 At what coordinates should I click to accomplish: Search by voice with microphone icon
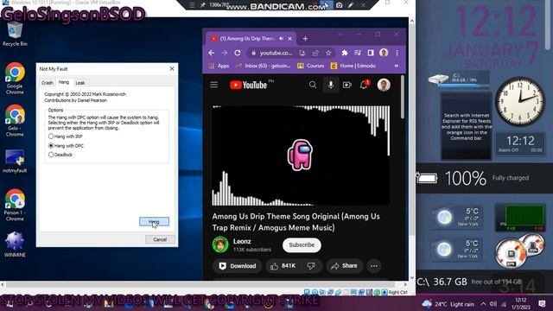pyautogui.click(x=330, y=85)
